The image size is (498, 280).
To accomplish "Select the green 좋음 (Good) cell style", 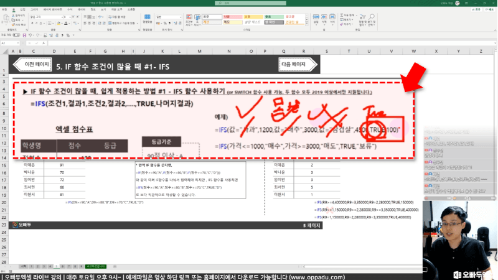I will pyautogui.click(x=274, y=17).
